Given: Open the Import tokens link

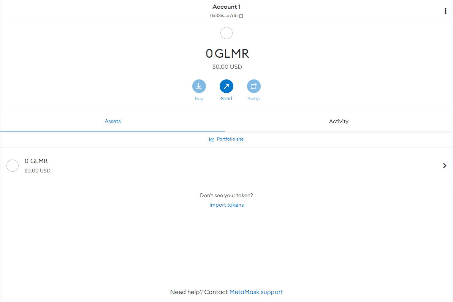Looking at the screenshot, I should pyautogui.click(x=226, y=205).
